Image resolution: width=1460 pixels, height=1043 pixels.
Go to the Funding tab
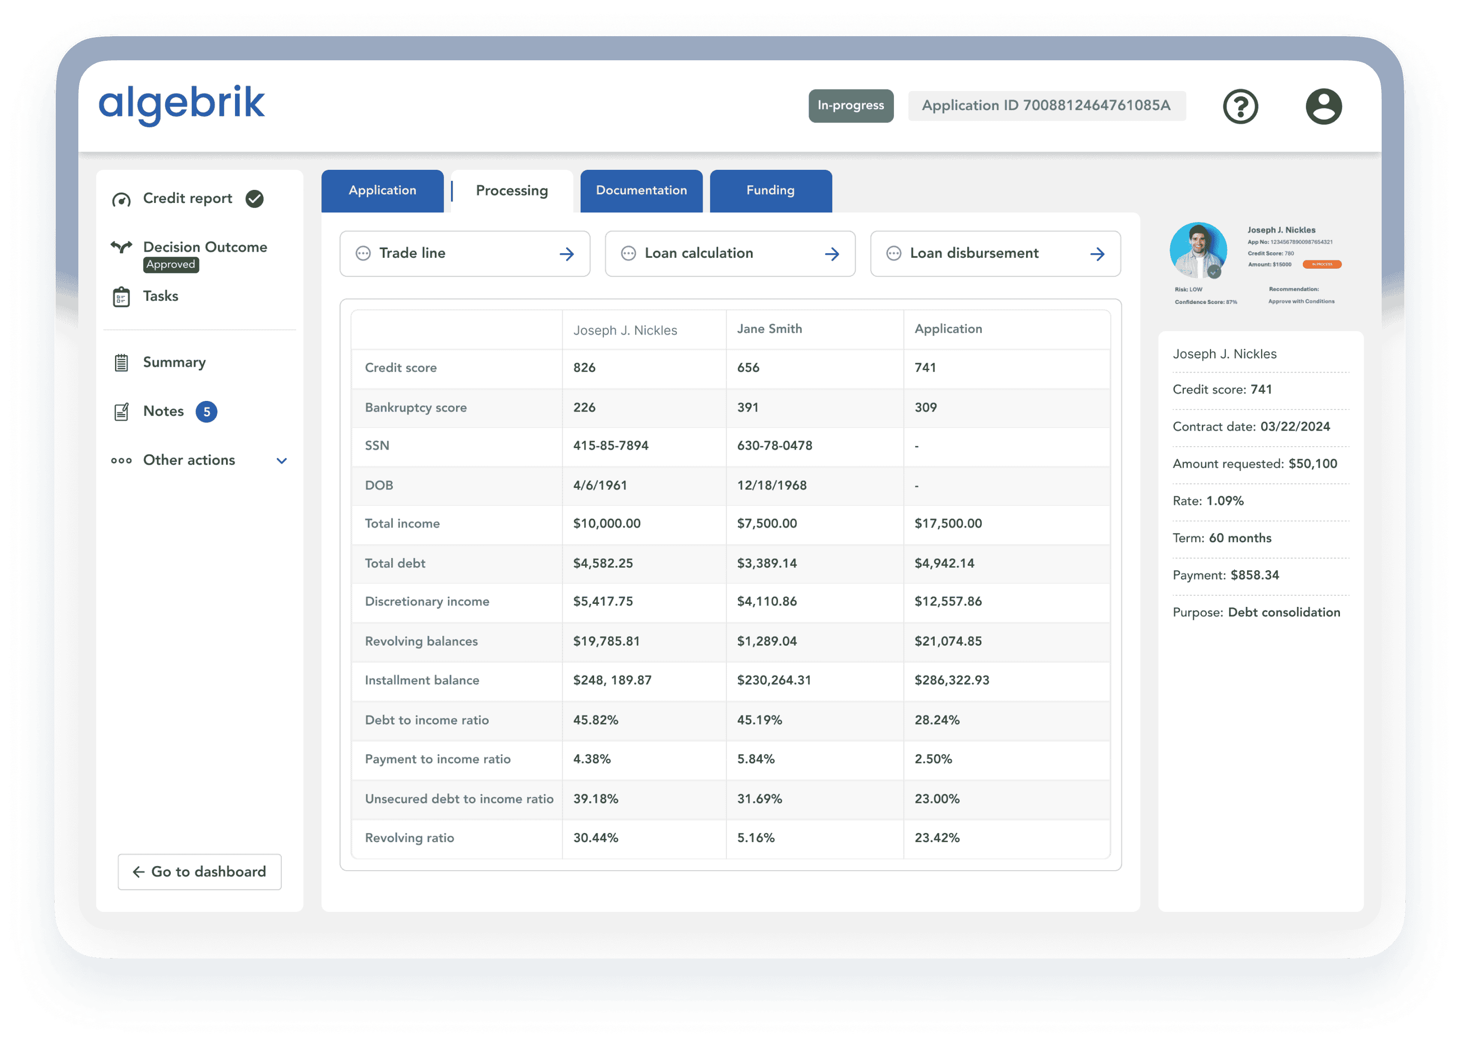(770, 191)
